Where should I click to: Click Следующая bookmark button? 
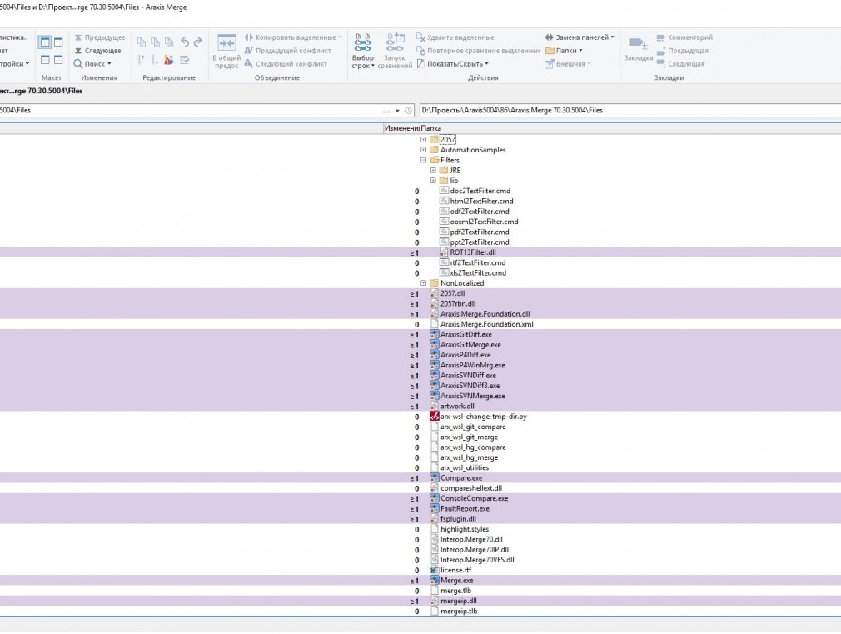[680, 64]
